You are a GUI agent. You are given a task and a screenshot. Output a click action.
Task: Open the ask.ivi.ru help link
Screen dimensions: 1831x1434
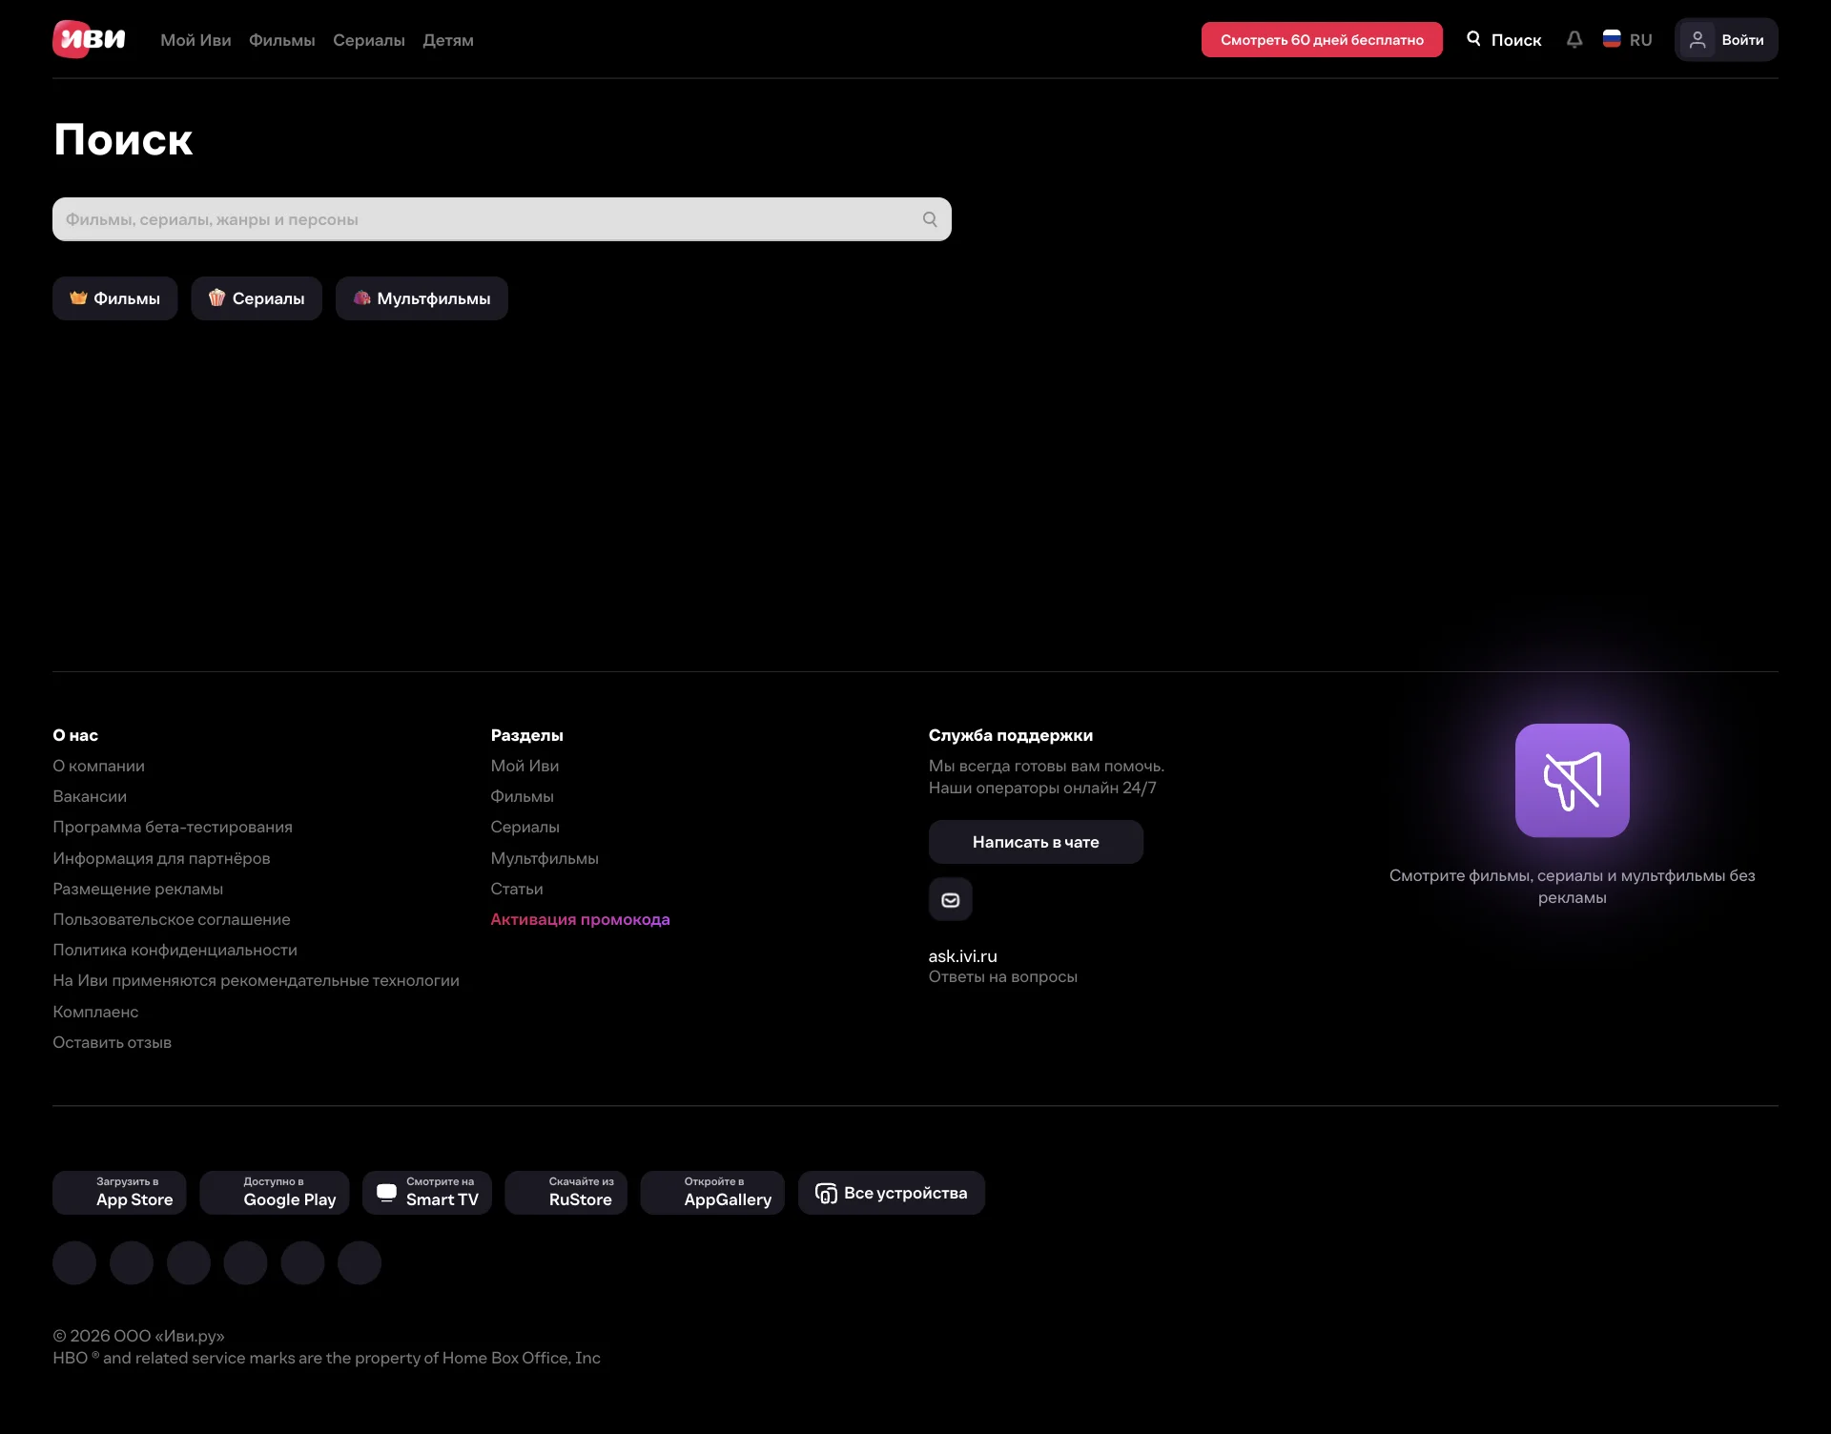coord(962,955)
